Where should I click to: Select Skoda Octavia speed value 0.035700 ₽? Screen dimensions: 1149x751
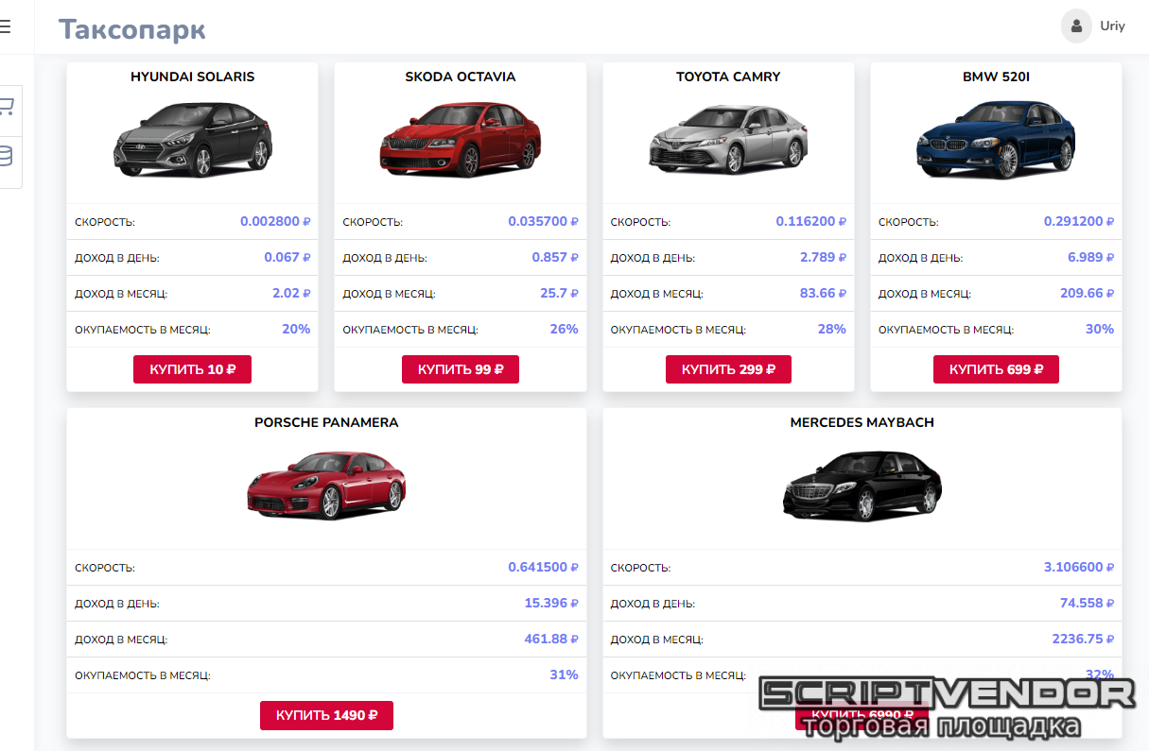coord(543,221)
